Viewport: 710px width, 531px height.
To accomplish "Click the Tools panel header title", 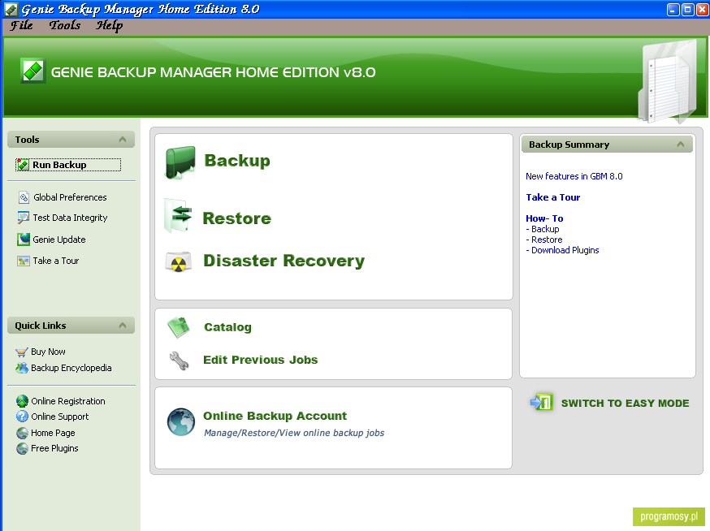I will click(27, 140).
